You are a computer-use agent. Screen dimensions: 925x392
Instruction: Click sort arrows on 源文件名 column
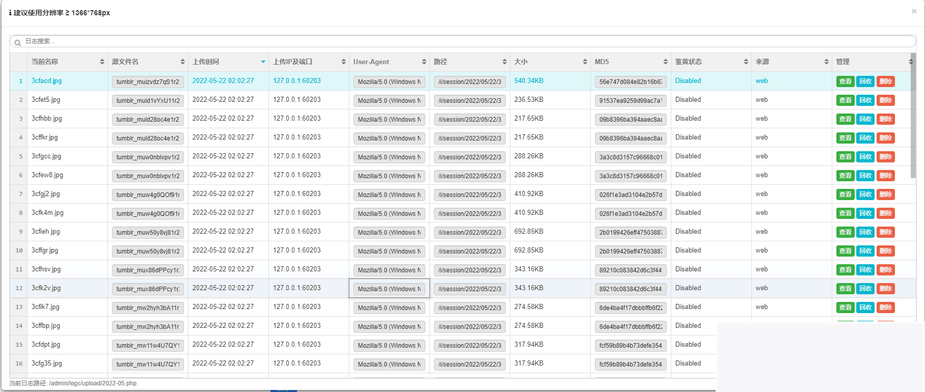[182, 62]
